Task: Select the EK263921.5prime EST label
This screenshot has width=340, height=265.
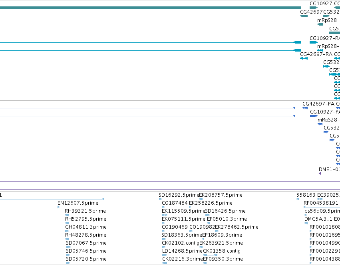Action: 221,243
